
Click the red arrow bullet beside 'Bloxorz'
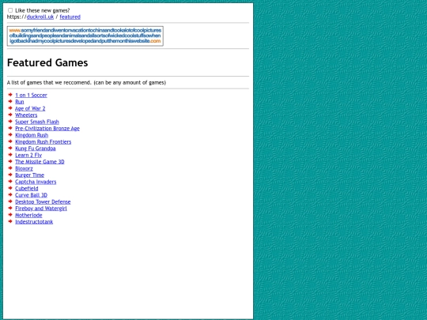click(x=10, y=168)
